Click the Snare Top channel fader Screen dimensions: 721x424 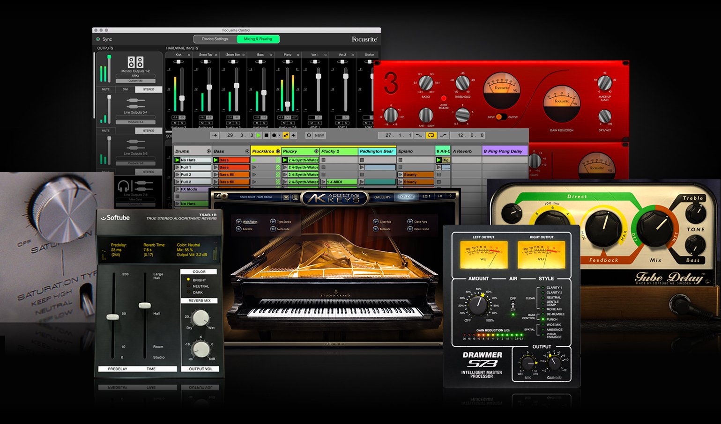point(209,87)
